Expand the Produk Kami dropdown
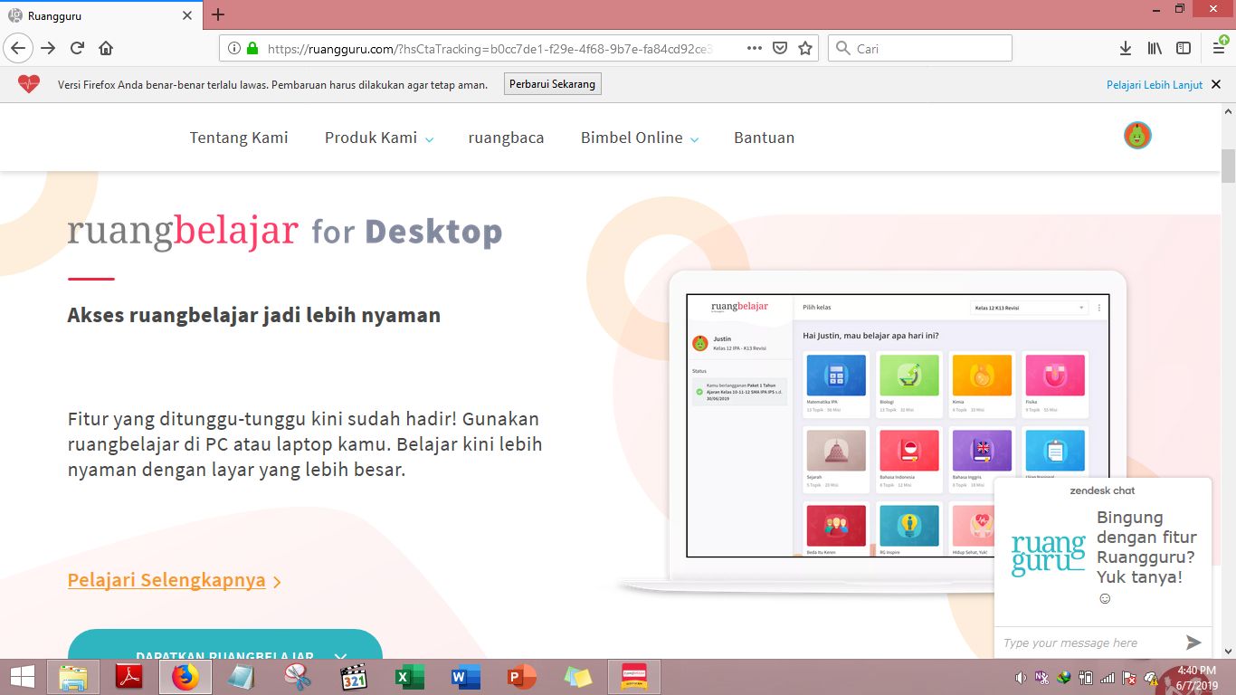 click(379, 138)
